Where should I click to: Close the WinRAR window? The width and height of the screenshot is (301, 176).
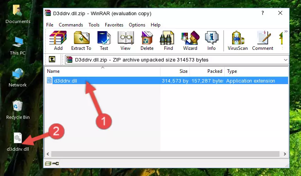pos(280,13)
